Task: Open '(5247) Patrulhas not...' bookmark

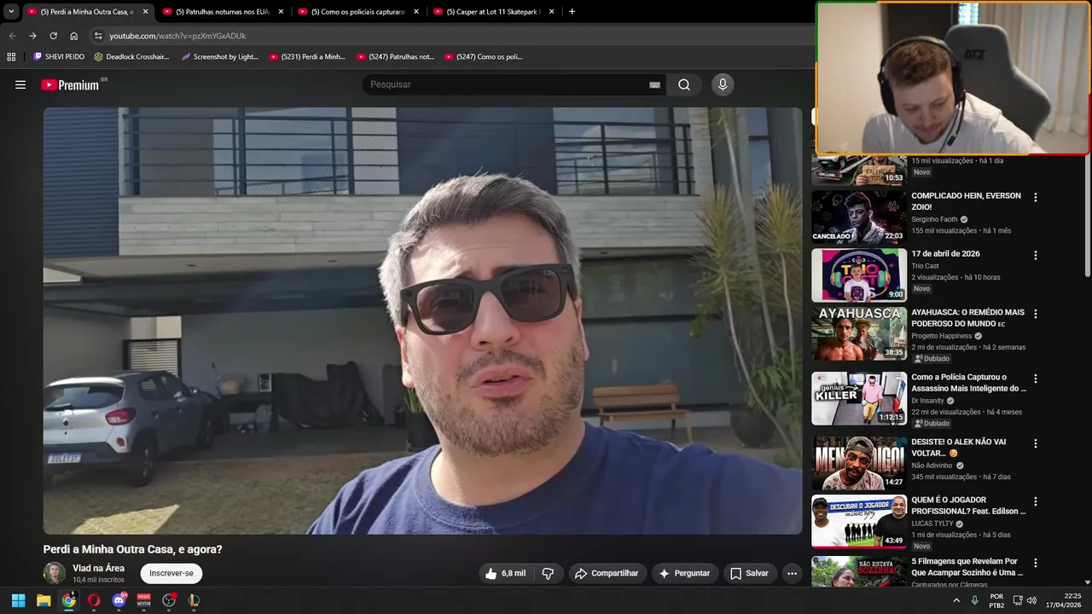Action: click(x=395, y=57)
